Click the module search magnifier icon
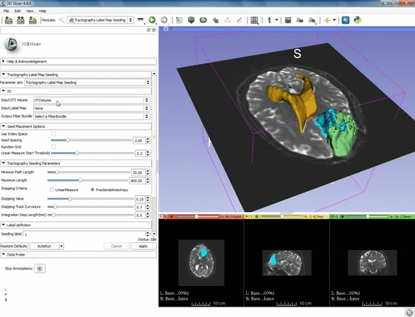 tap(62, 21)
